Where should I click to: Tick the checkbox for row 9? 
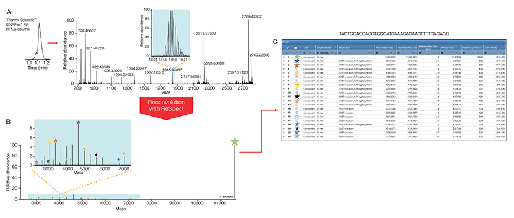[x=297, y=88]
